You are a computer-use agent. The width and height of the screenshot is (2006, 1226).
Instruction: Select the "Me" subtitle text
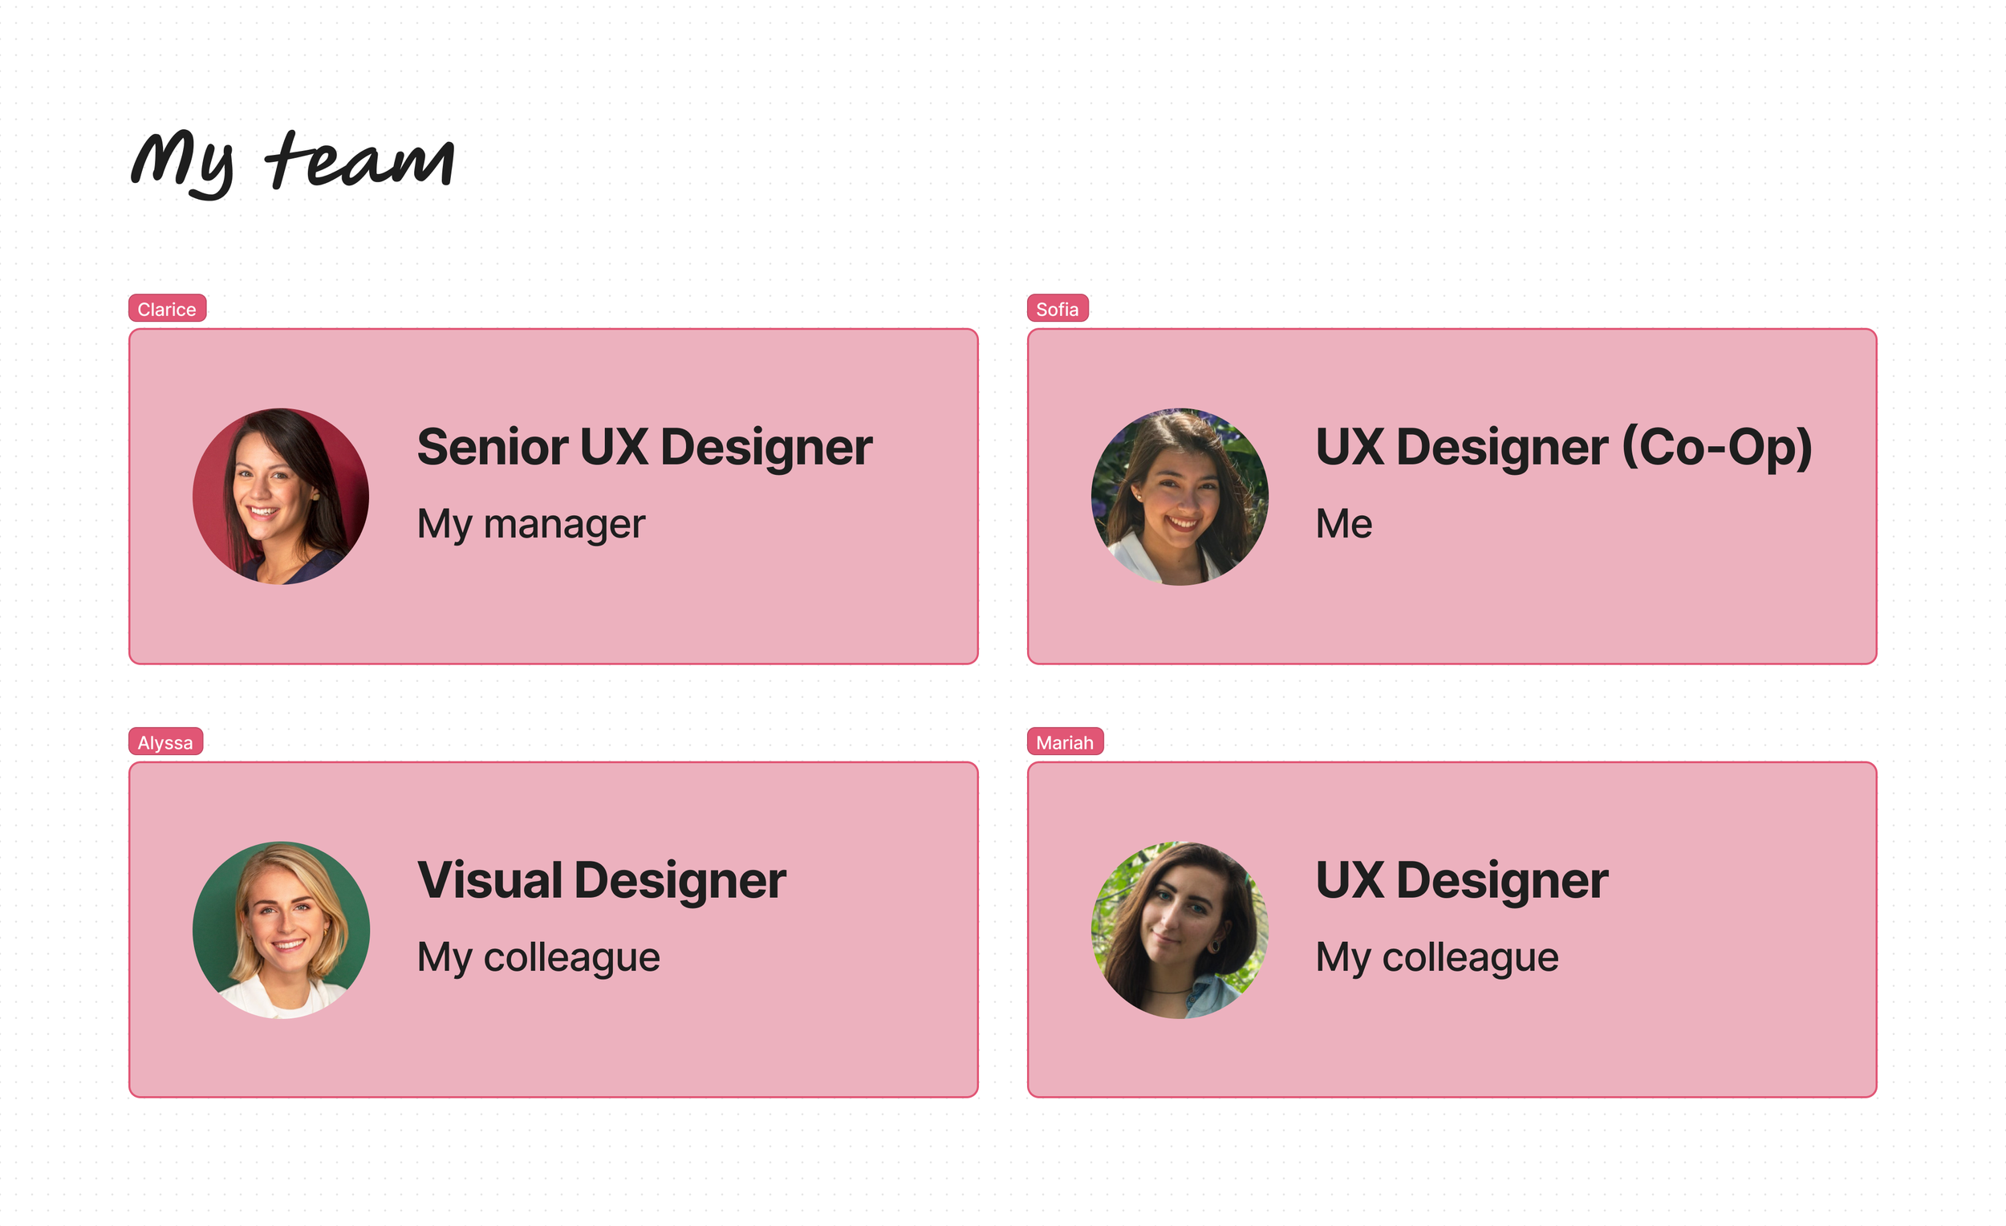tap(1343, 523)
